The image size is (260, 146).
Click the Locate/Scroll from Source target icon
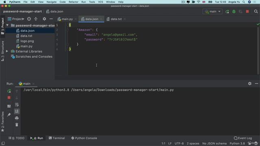[29, 19]
